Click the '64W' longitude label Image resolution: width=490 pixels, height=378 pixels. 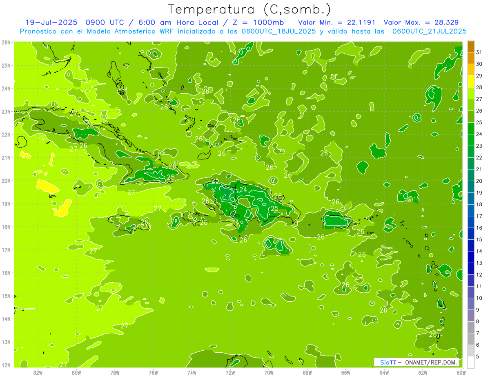point(384,372)
